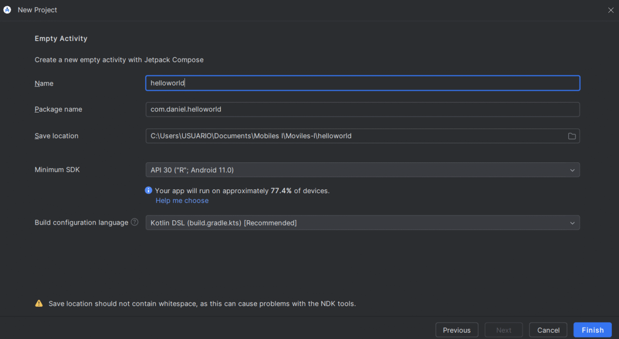
Task: Click the greyed-out Next button
Action: [503, 330]
